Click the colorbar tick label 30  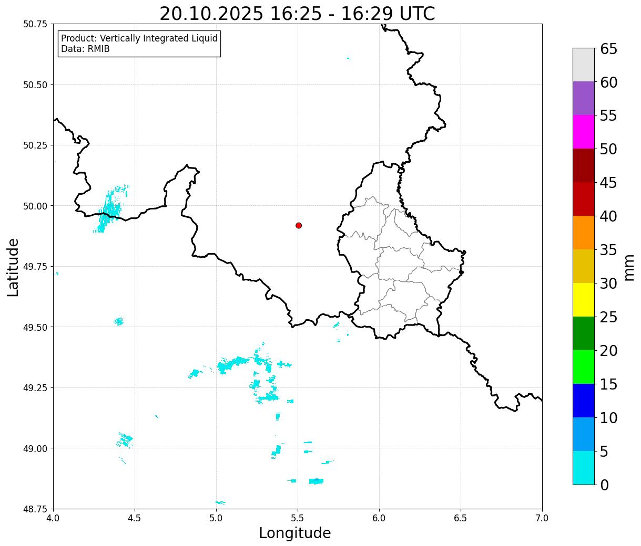click(x=608, y=284)
